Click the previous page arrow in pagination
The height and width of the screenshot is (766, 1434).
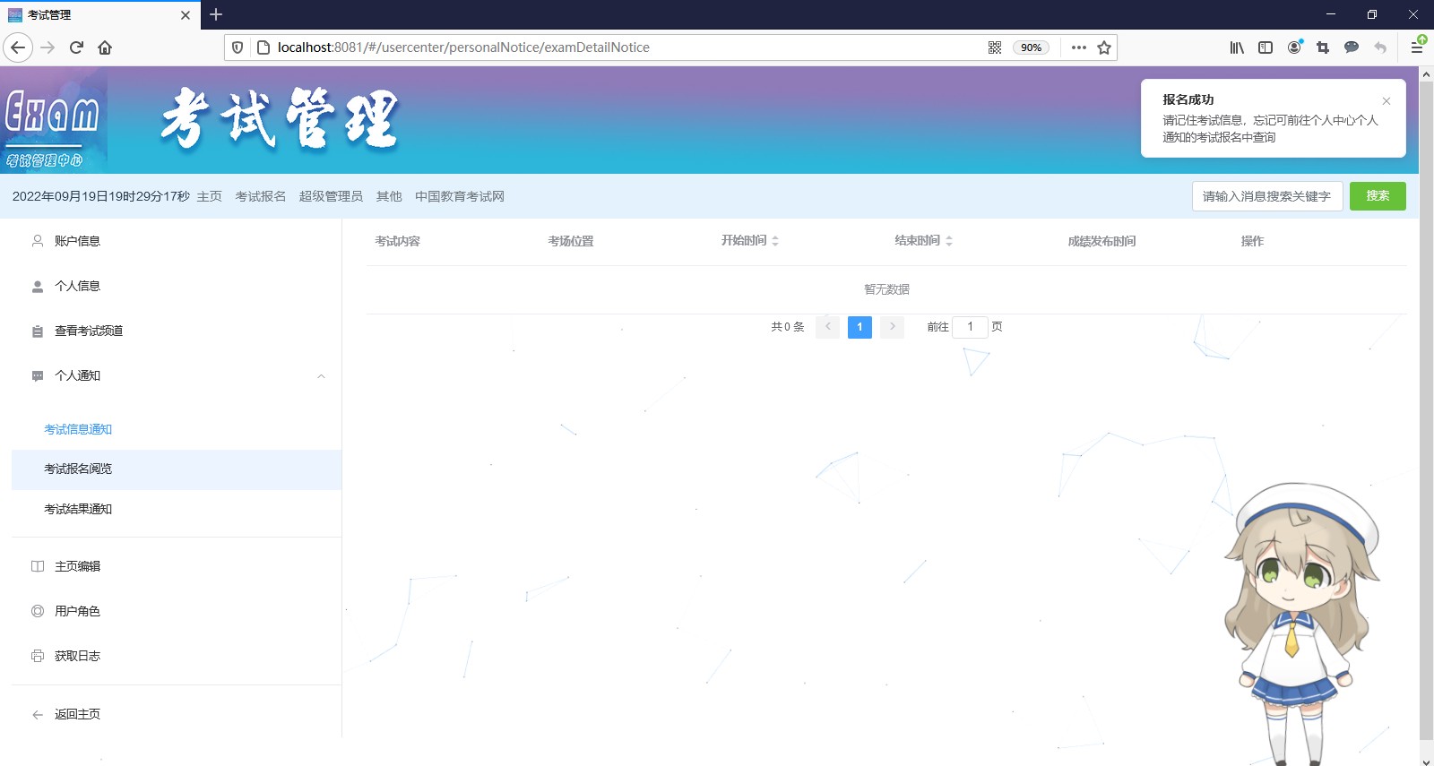(x=827, y=327)
